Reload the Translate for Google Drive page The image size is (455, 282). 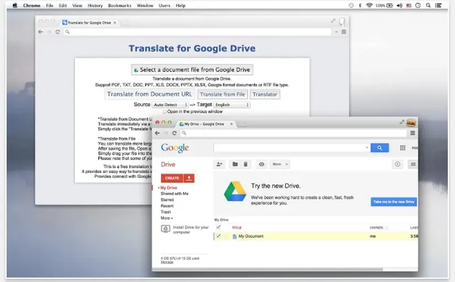click(57, 32)
